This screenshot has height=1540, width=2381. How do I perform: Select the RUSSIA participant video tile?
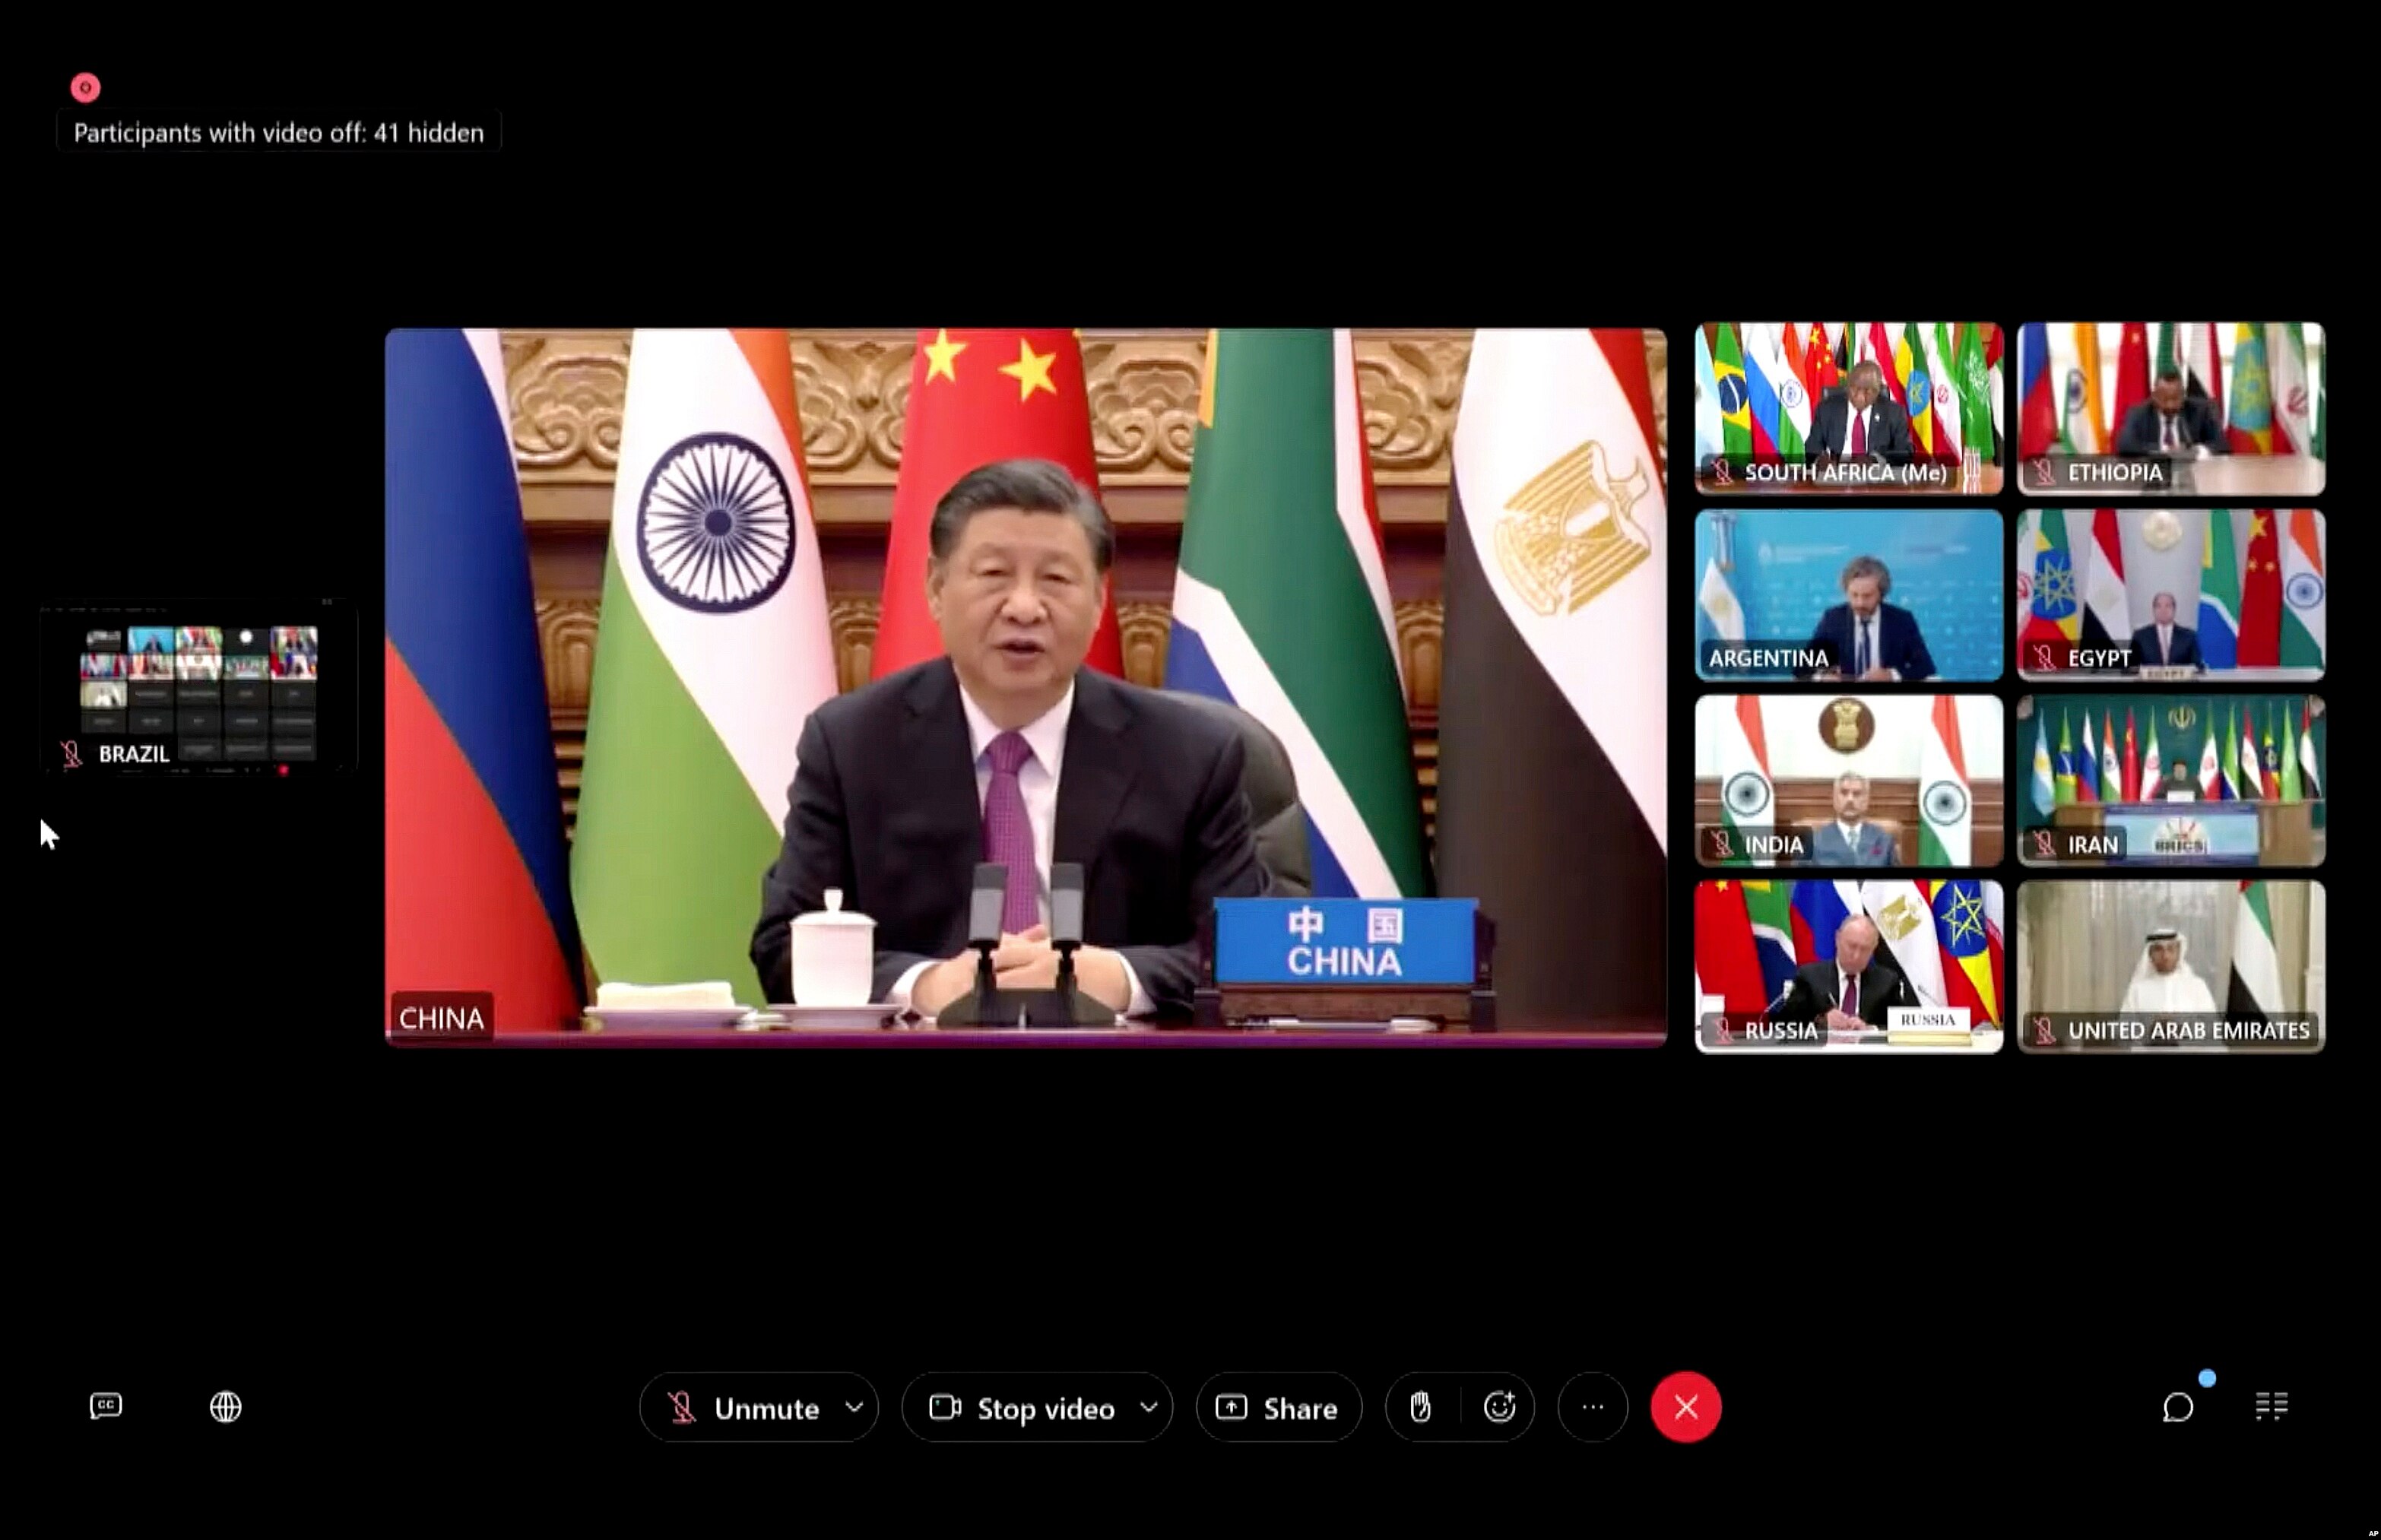(1848, 966)
